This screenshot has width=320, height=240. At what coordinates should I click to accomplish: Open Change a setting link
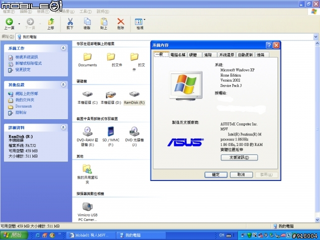(23, 70)
